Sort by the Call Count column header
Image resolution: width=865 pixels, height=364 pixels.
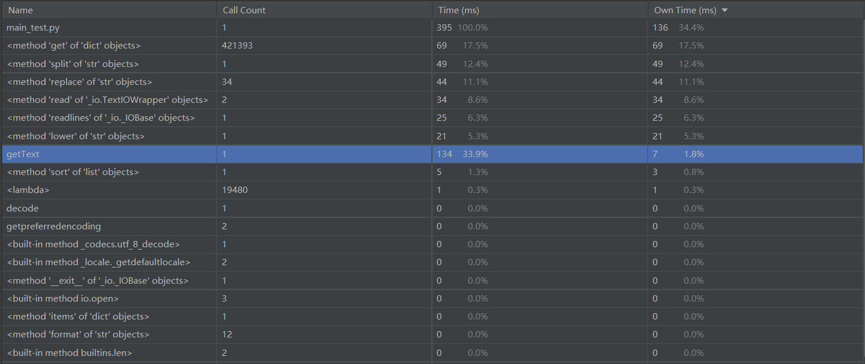(244, 10)
